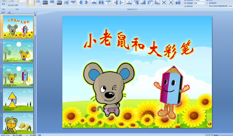
Task: Toggle the 单击鼠标时 on-click checkbox
Action: pyautogui.click(x=208, y=3)
